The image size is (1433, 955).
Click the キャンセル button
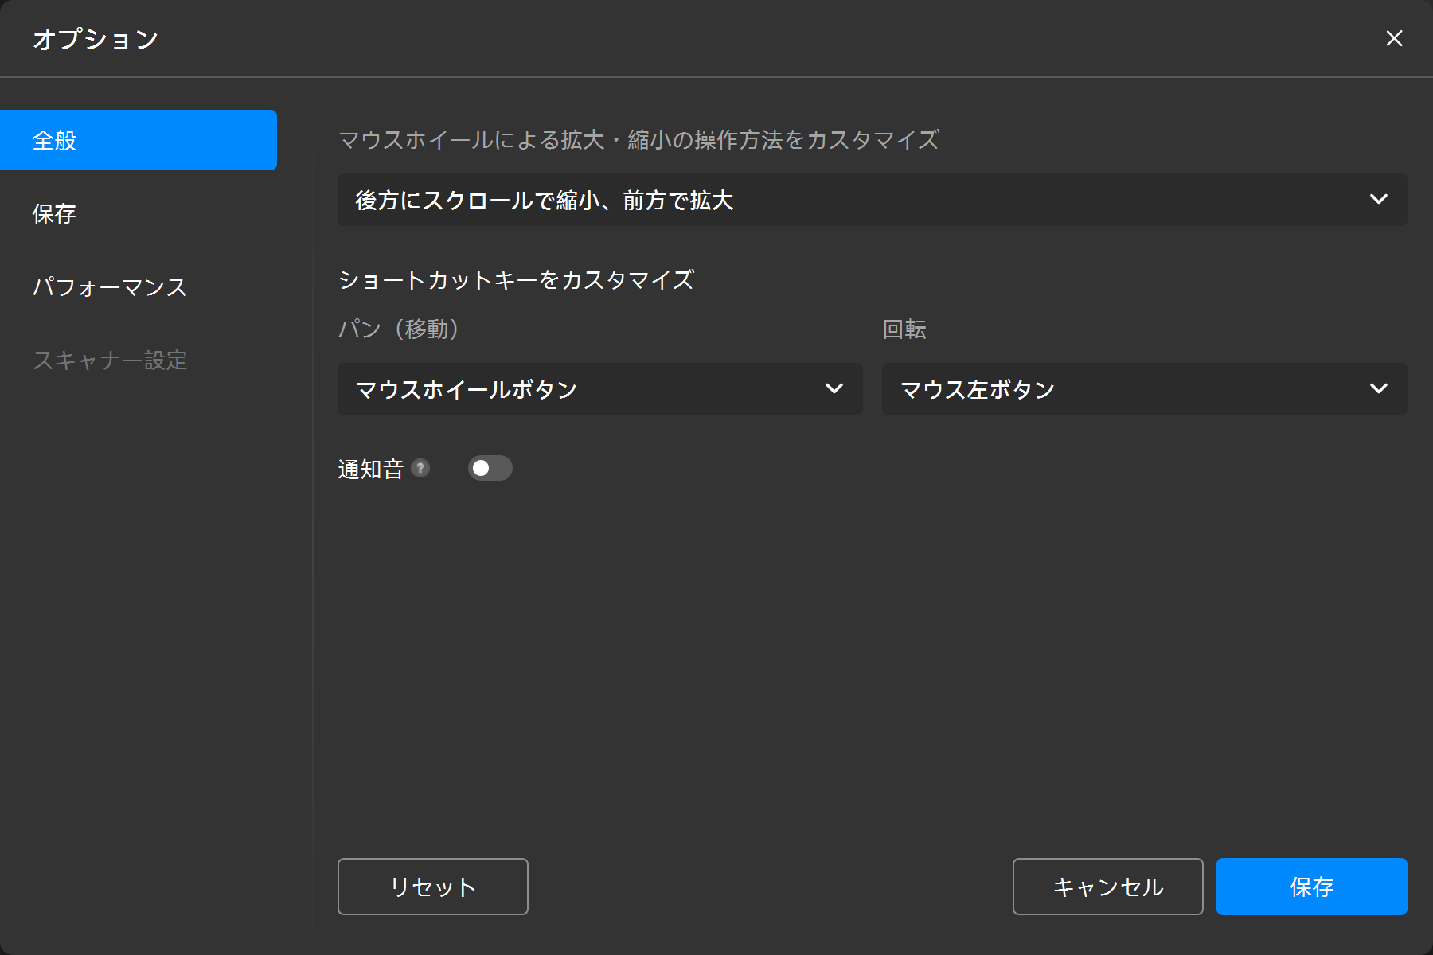tap(1107, 887)
